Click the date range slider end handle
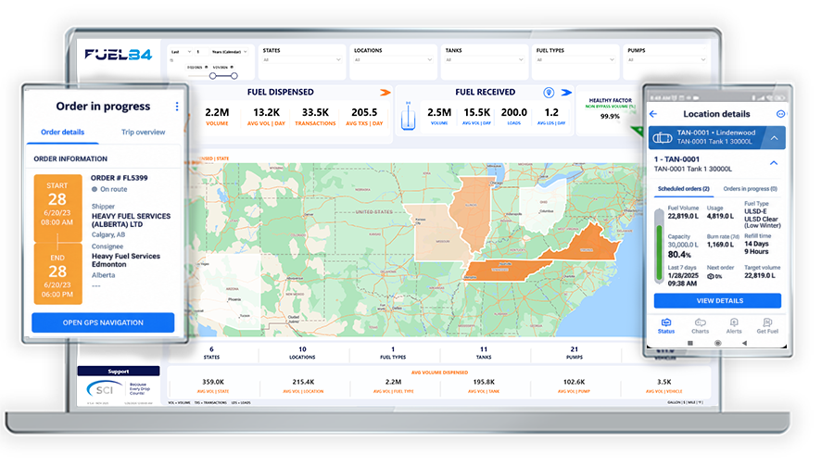Screen dimensions: 834x467 (234, 76)
